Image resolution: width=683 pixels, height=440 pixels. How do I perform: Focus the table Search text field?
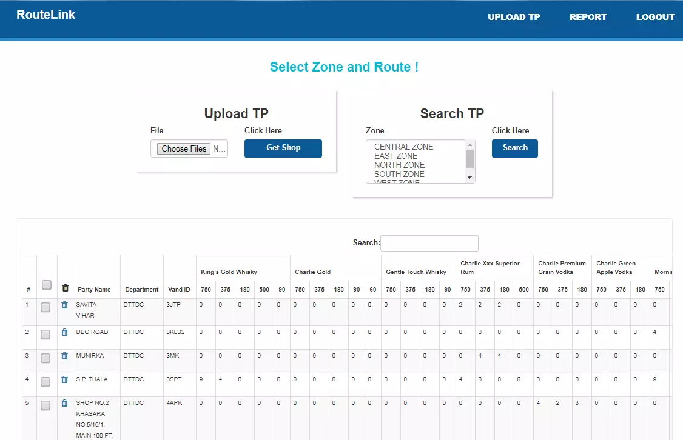tap(429, 243)
